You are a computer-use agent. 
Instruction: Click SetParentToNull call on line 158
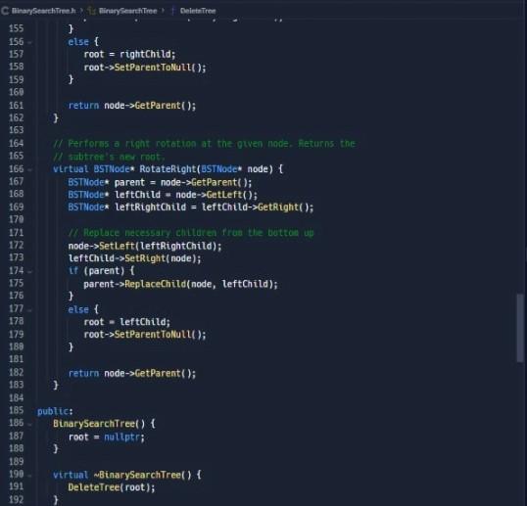[160, 68]
